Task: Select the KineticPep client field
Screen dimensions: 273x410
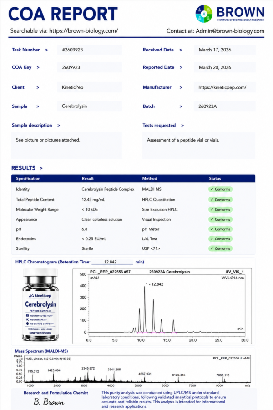Action: click(90, 87)
